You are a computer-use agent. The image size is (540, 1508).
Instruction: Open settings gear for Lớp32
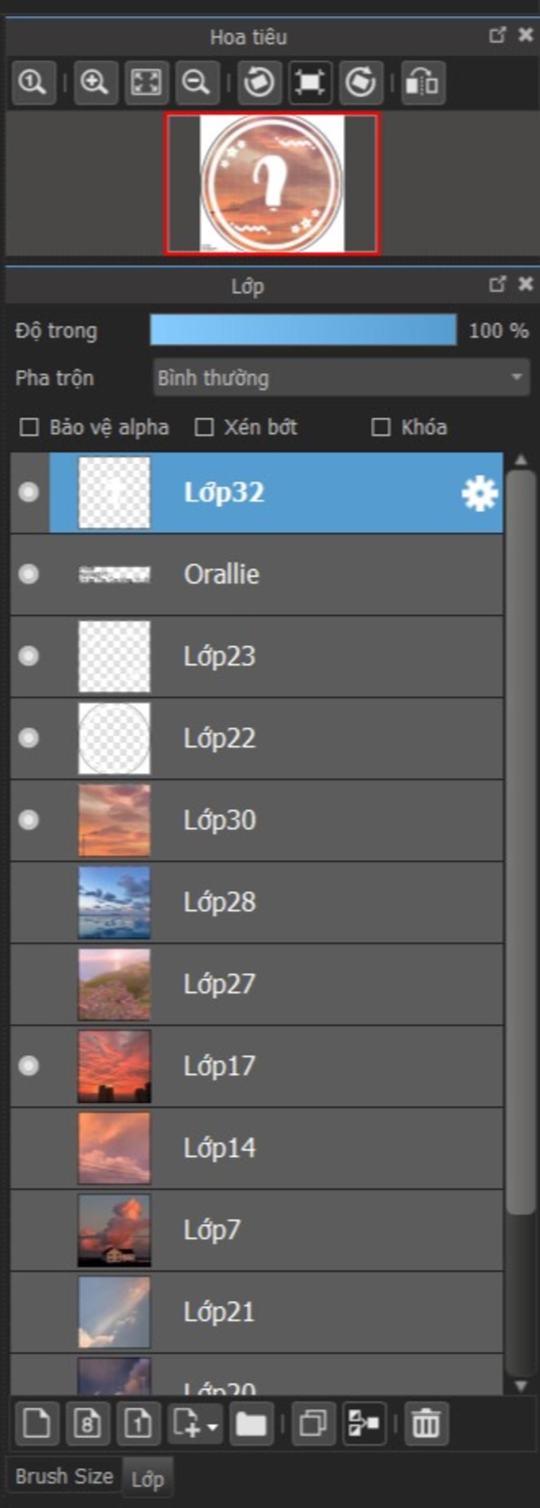(479, 493)
